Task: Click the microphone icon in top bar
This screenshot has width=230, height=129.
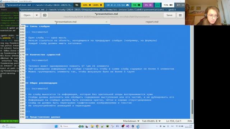Action: pos(101,5)
